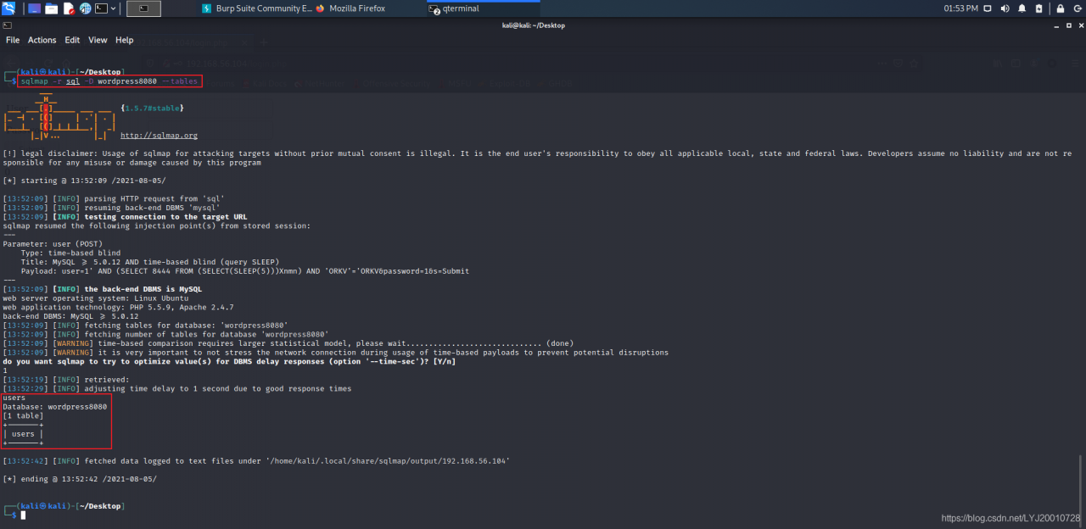Click the 'adjusting time delay' line
The image size is (1086, 529).
[176, 388]
